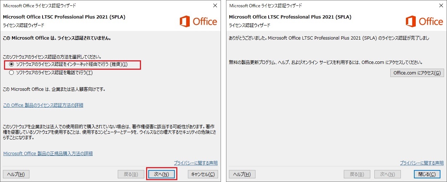447x182 pixels.
Task: Open the privacy statement link in right window
Action: [x=422, y=163]
